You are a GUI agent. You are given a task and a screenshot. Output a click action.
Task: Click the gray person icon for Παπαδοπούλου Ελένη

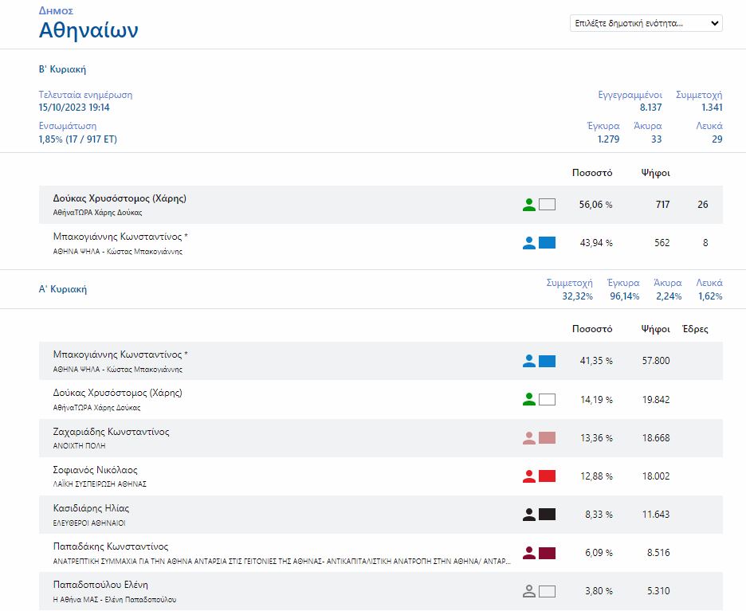point(528,591)
